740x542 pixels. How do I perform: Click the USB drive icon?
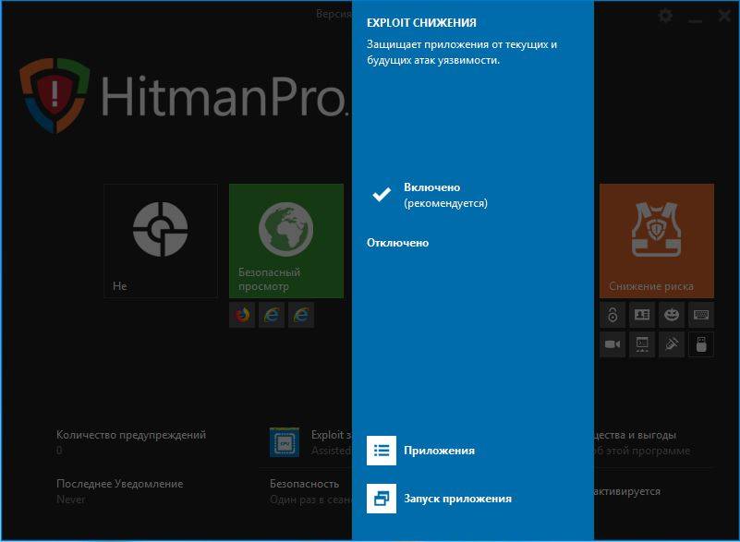pos(701,344)
